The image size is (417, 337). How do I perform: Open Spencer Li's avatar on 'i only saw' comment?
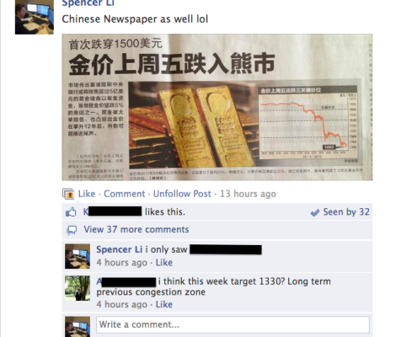coord(78,256)
